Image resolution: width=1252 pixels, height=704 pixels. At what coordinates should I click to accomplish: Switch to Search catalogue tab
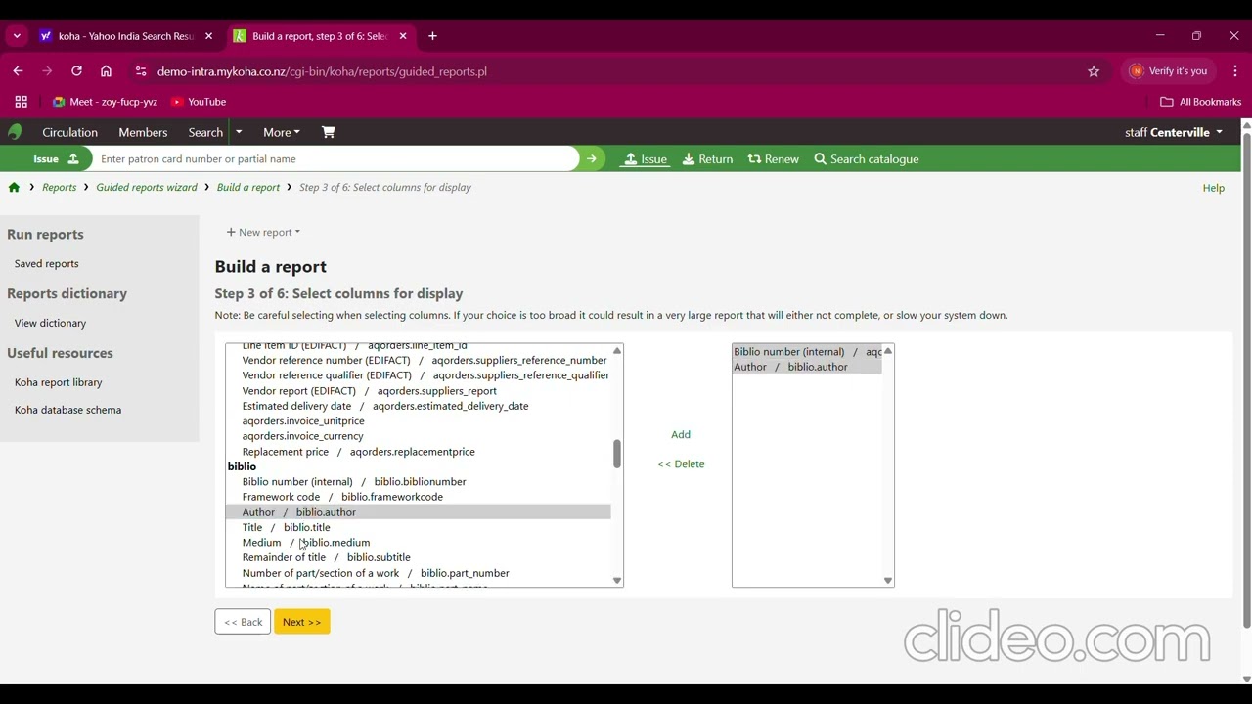(867, 159)
